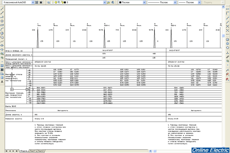Select the Ellipse Arc tool
230x153 pixels.
point(2,49)
